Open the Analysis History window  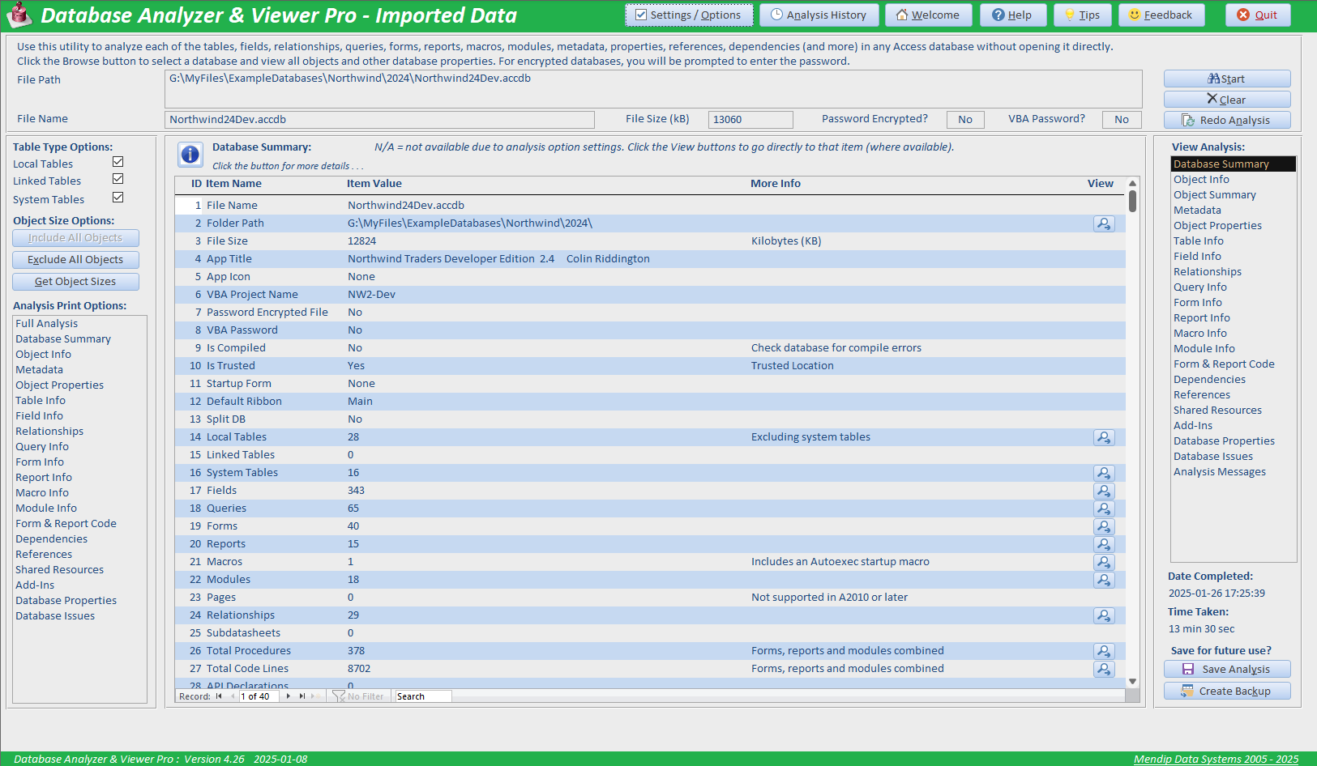[819, 15]
